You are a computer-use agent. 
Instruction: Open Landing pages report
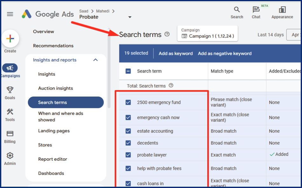[54, 131]
